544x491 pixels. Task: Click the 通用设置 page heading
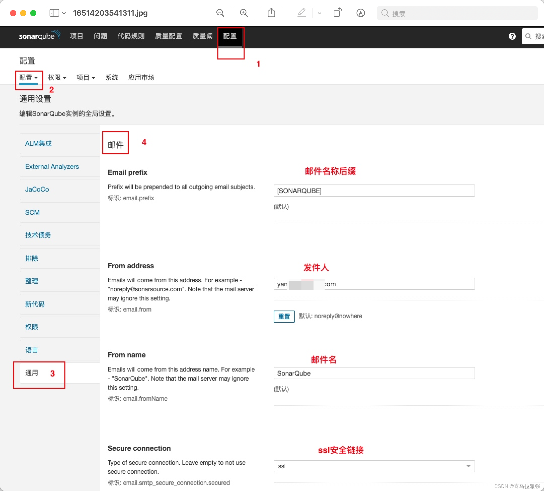[x=35, y=99]
